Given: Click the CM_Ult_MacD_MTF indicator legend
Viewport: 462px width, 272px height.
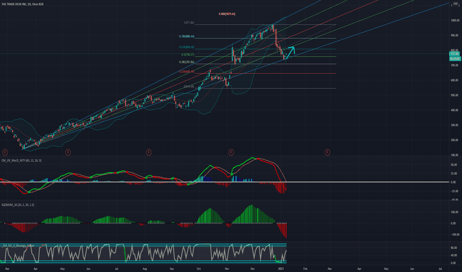Looking at the screenshot, I should (21, 161).
